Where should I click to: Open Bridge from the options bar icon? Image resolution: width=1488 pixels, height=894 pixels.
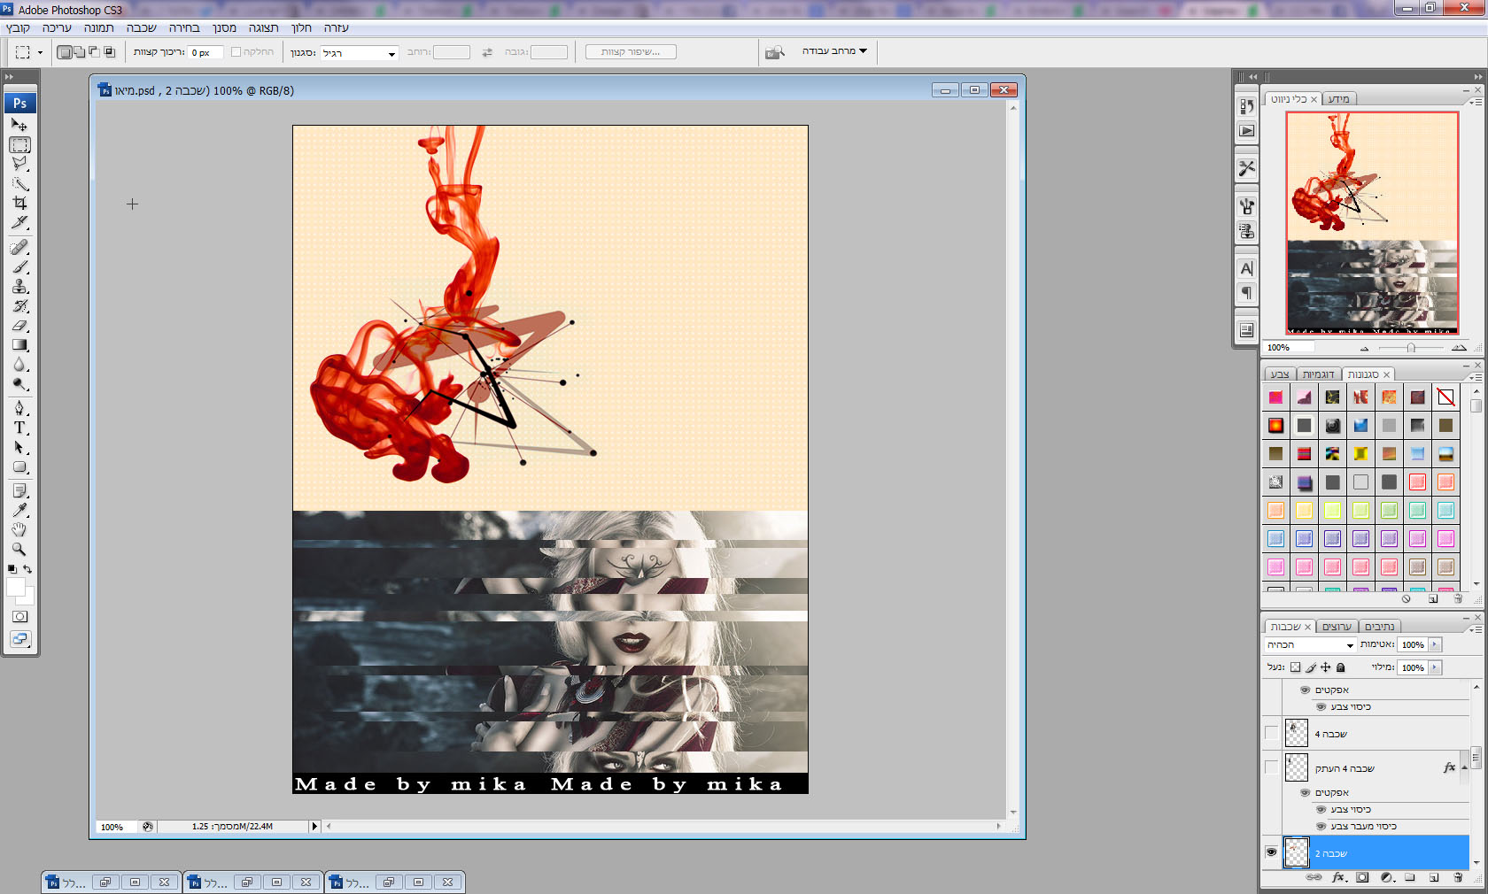tap(775, 52)
